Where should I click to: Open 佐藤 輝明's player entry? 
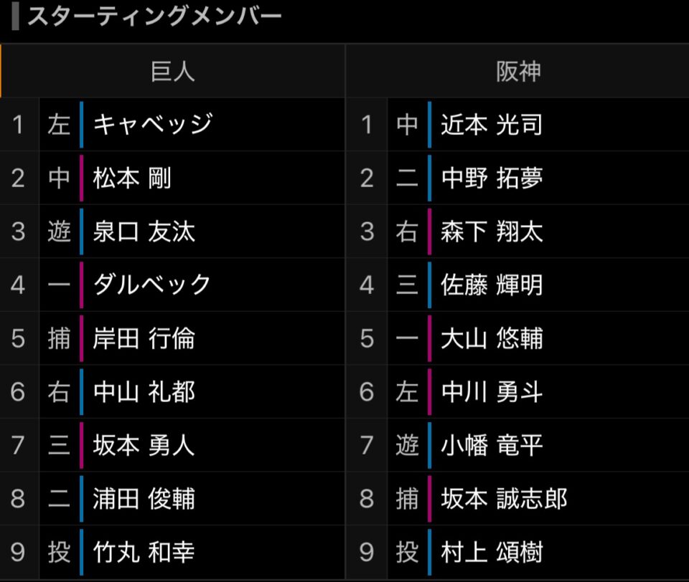[x=492, y=285]
